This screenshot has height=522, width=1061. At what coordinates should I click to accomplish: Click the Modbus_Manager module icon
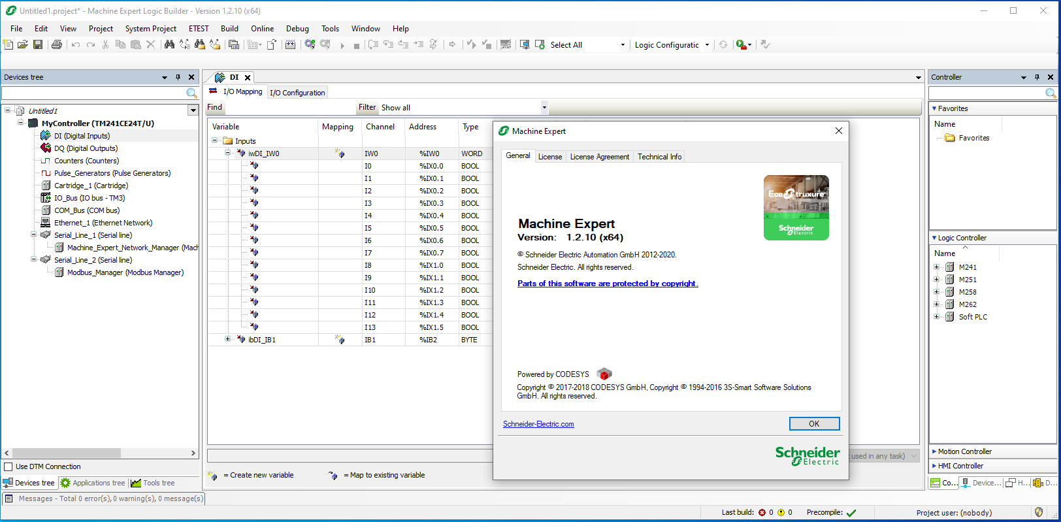click(59, 272)
